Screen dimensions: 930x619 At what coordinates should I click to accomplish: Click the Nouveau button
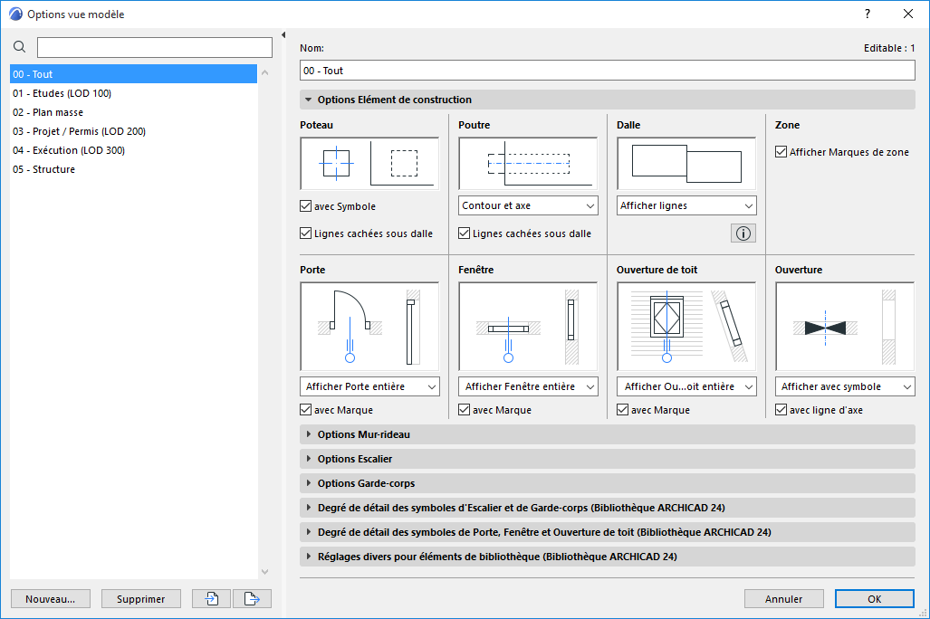(50, 598)
